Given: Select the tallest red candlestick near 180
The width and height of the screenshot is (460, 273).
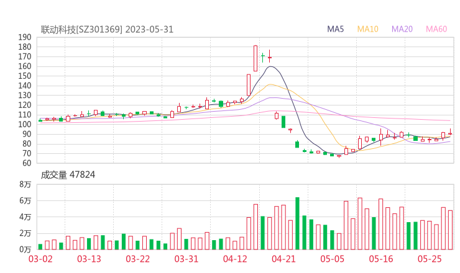Looking at the screenshot, I should [x=255, y=58].
